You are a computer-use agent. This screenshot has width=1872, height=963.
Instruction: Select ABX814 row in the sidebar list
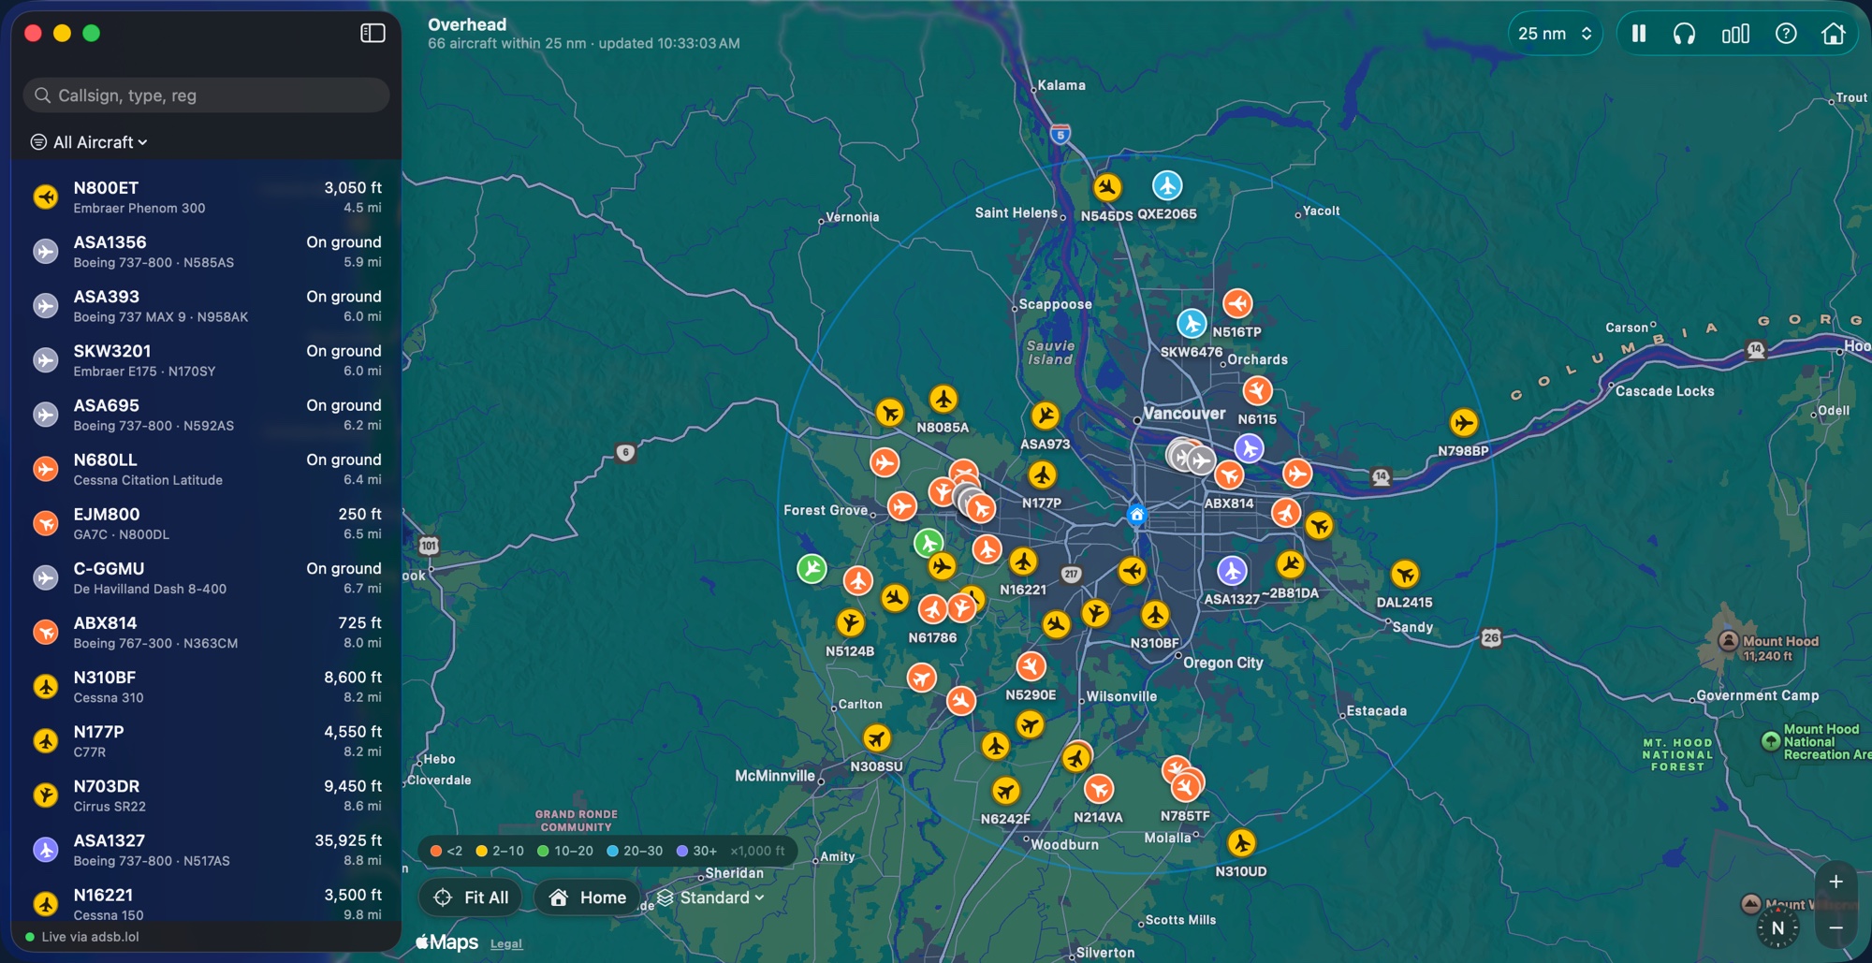pyautogui.click(x=207, y=632)
